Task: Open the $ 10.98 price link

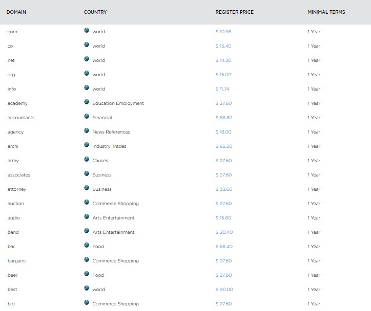Action: tap(223, 32)
